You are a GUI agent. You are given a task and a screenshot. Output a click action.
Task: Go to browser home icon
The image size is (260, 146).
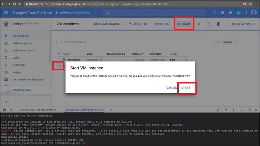pyautogui.click(x=20, y=4)
